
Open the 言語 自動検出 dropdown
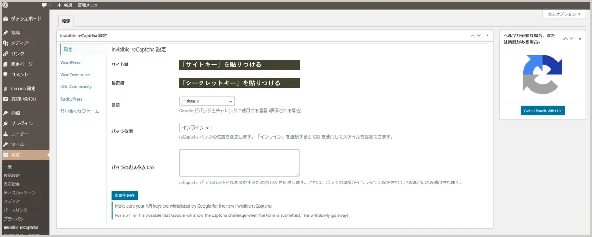(x=207, y=101)
